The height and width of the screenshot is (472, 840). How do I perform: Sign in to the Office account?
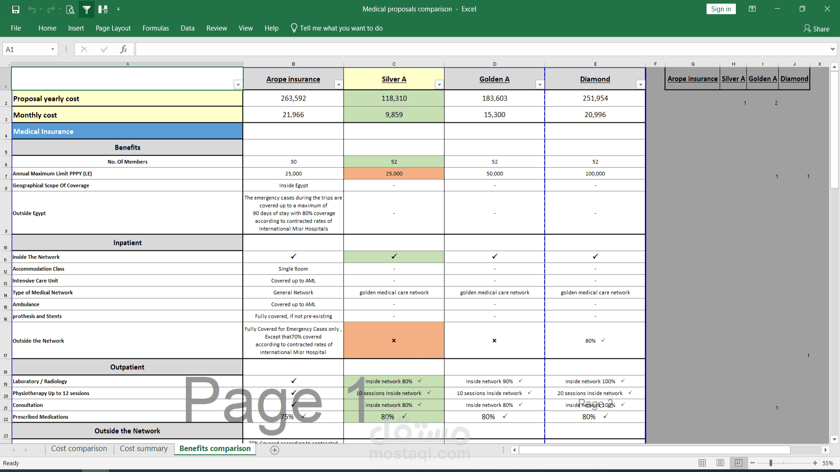coord(721,9)
